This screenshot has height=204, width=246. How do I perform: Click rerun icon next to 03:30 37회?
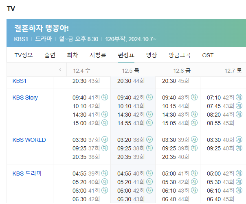click(x=105, y=139)
